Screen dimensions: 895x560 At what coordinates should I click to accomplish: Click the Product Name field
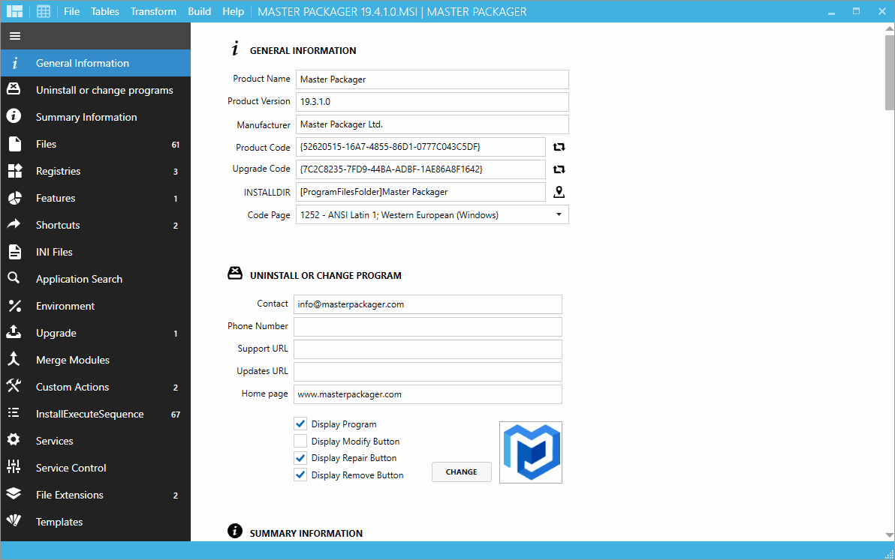[x=432, y=79]
